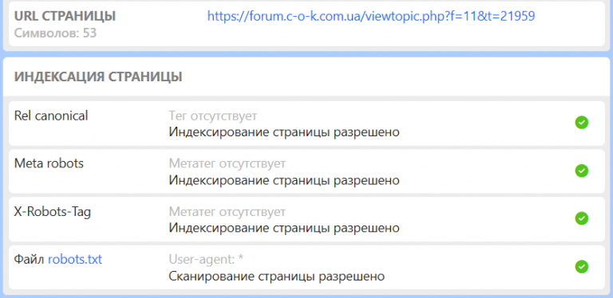This screenshot has width=613, height=298.
Task: Click green checkmark icon for X-Robots-Tag
Action: 582,218
